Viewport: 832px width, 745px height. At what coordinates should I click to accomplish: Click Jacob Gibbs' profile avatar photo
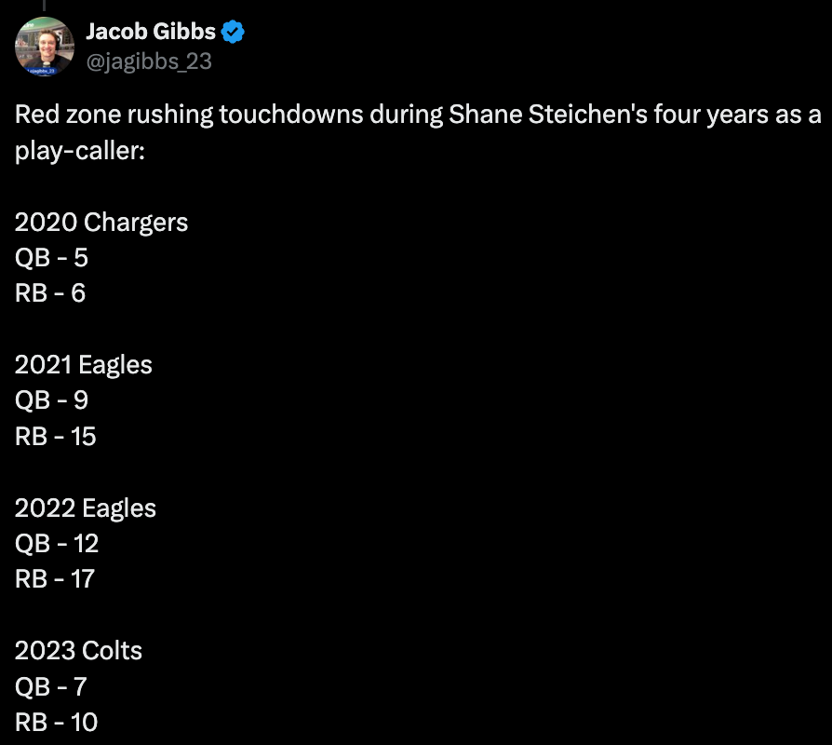tap(45, 47)
